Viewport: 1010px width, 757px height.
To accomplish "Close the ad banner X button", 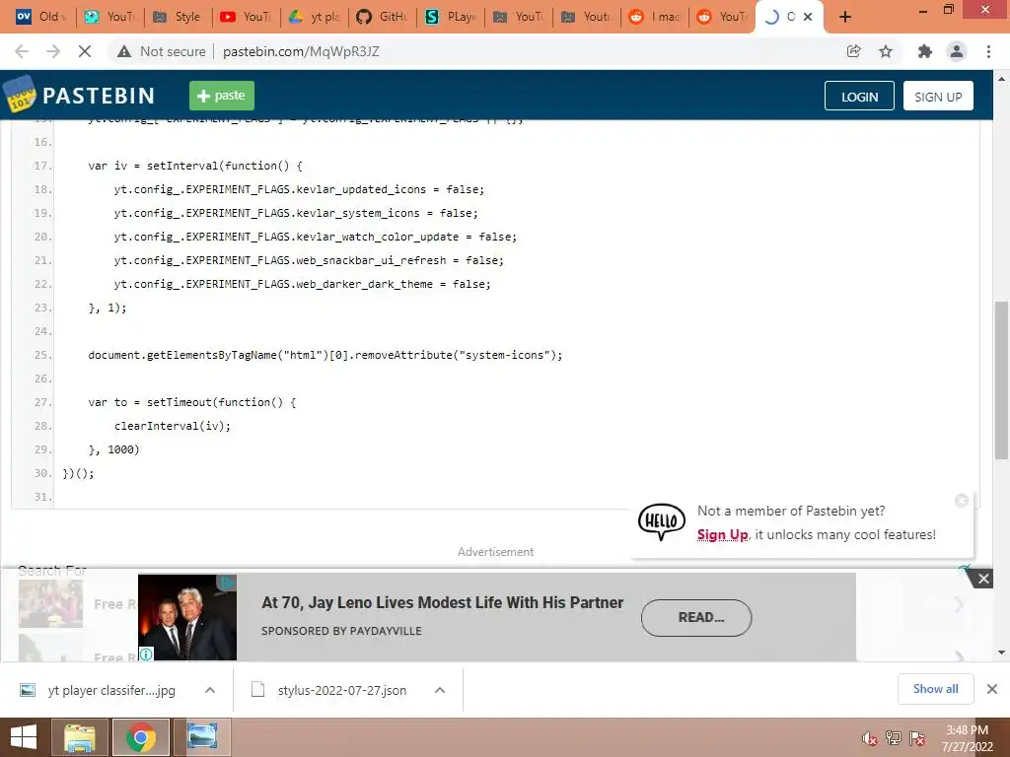I will pos(983,579).
